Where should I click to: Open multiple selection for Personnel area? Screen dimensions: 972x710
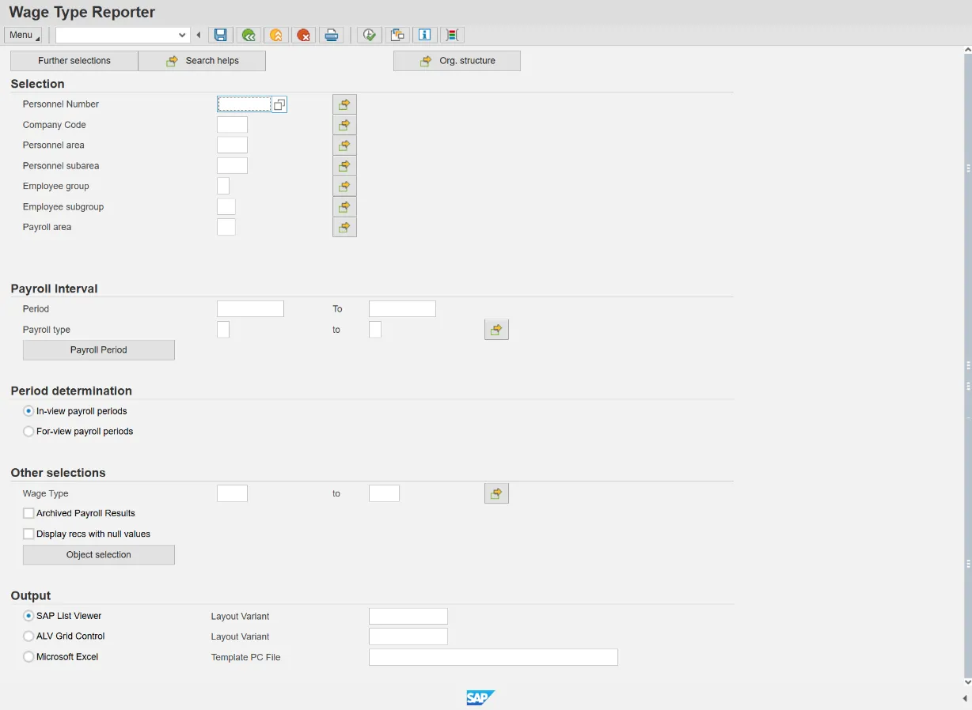(344, 145)
